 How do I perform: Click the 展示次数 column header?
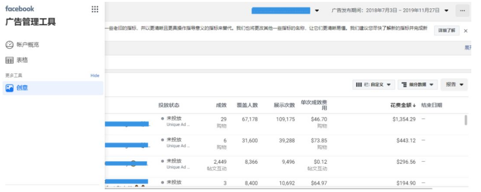284,105
